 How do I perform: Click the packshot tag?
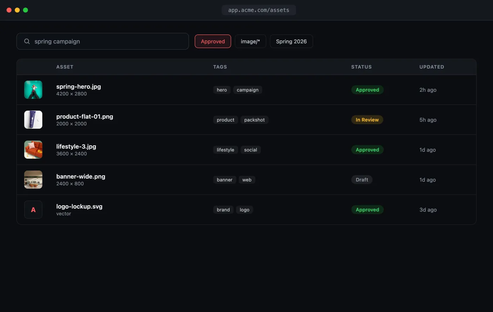tap(254, 120)
